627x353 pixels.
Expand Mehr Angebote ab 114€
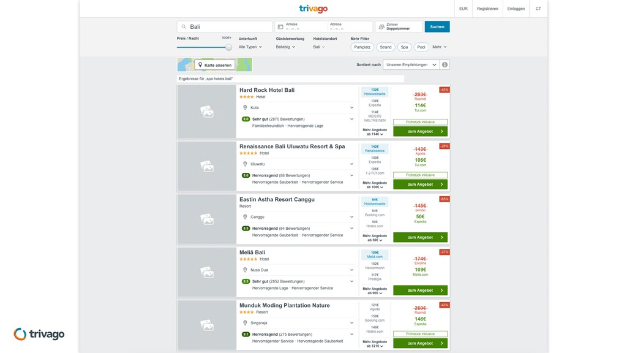[x=375, y=132]
